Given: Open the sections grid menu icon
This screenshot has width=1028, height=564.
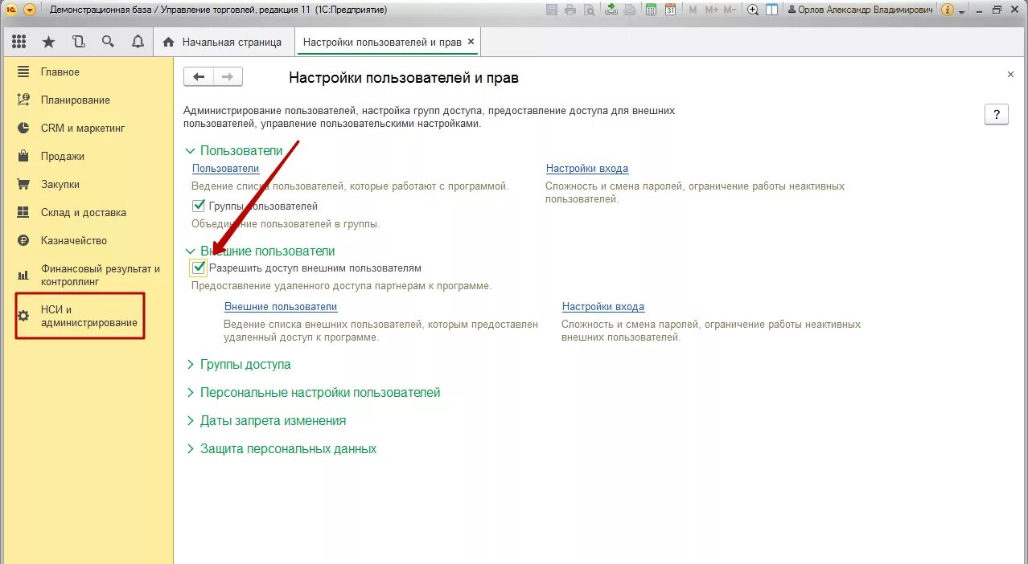Looking at the screenshot, I should [19, 42].
